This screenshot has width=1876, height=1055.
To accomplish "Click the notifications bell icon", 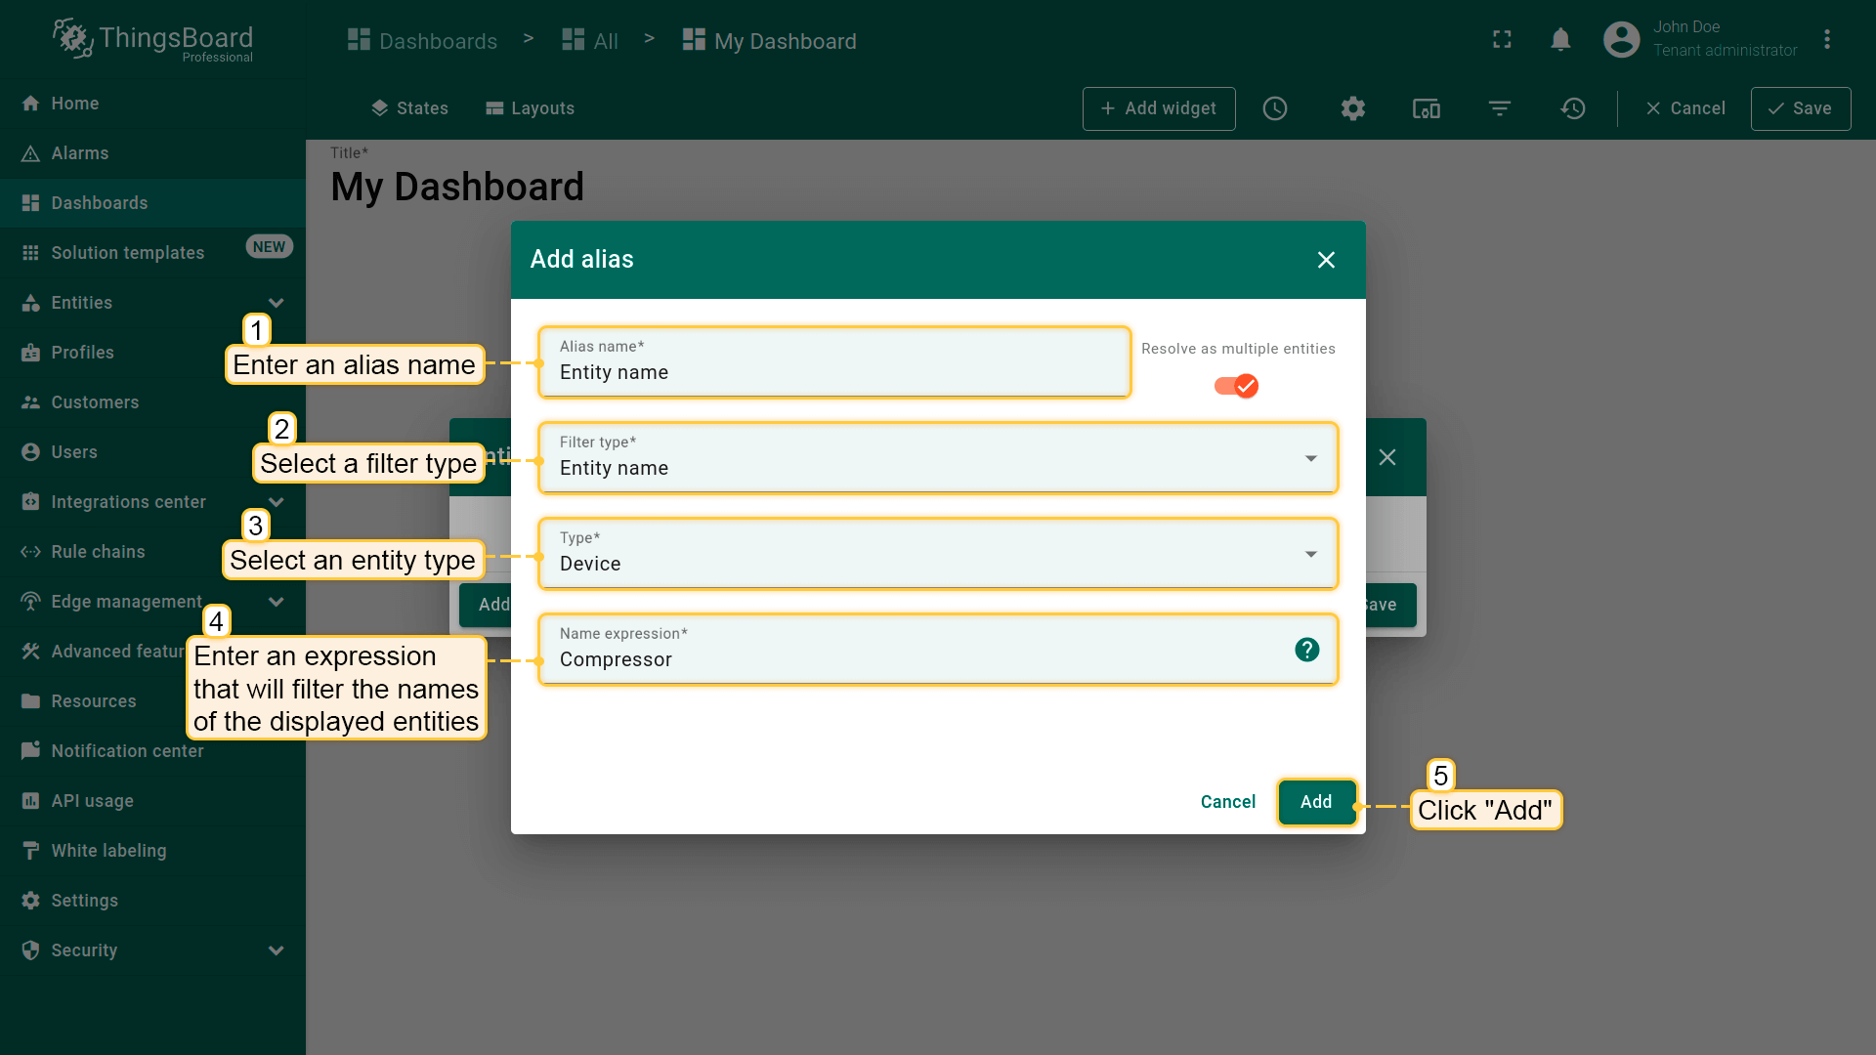I will (1560, 39).
